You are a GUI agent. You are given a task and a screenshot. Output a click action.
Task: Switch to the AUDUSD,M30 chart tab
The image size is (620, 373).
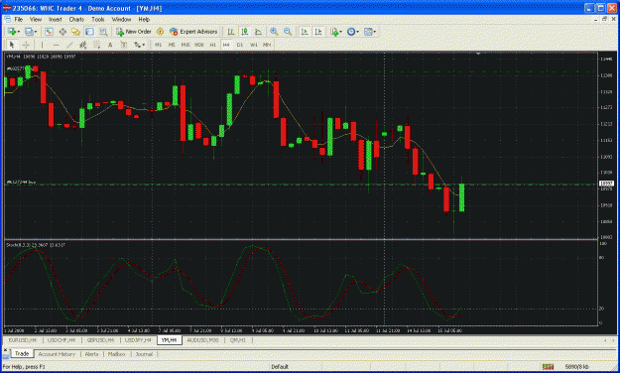(202, 340)
